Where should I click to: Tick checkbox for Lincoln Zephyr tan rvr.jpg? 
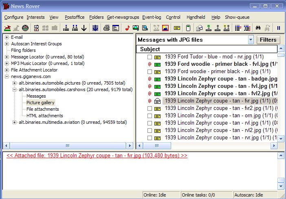point(150,138)
